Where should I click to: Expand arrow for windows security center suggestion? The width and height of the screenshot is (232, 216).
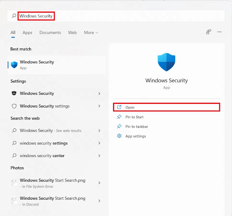tap(99, 156)
